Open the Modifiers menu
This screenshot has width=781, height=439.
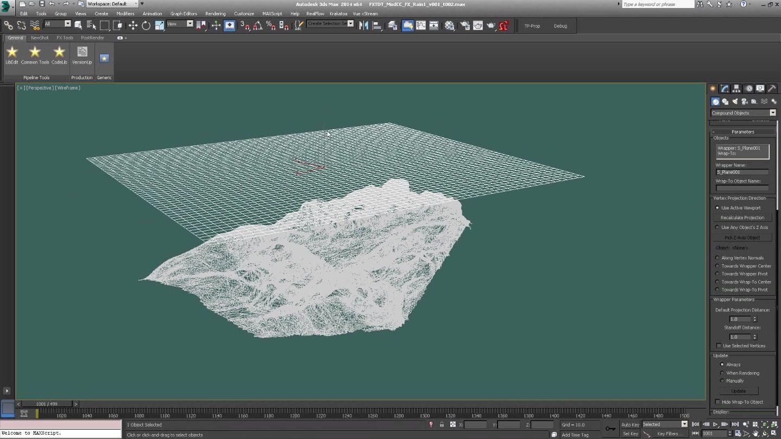click(125, 14)
